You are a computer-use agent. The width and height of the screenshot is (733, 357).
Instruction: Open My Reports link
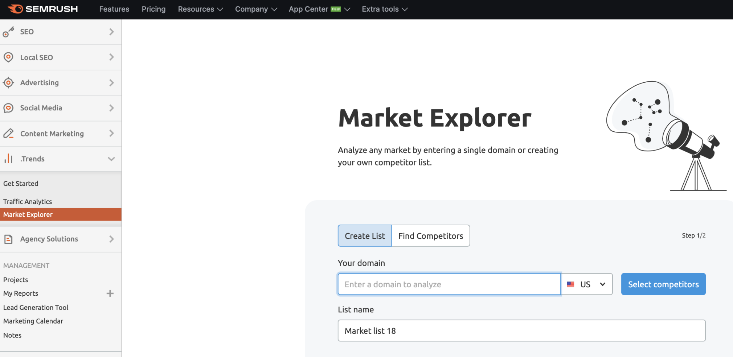[x=21, y=294]
